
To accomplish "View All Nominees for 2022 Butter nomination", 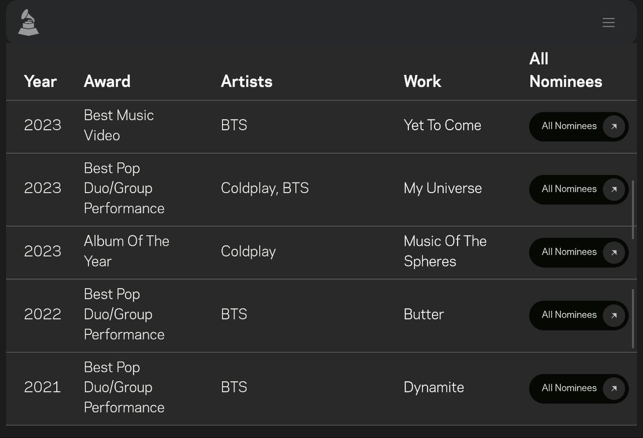I will 579,315.
